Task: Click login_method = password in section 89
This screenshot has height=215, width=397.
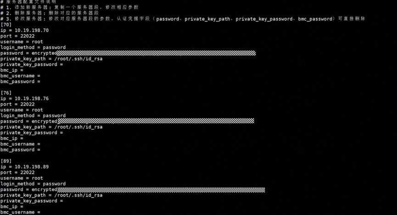Action: (33, 184)
